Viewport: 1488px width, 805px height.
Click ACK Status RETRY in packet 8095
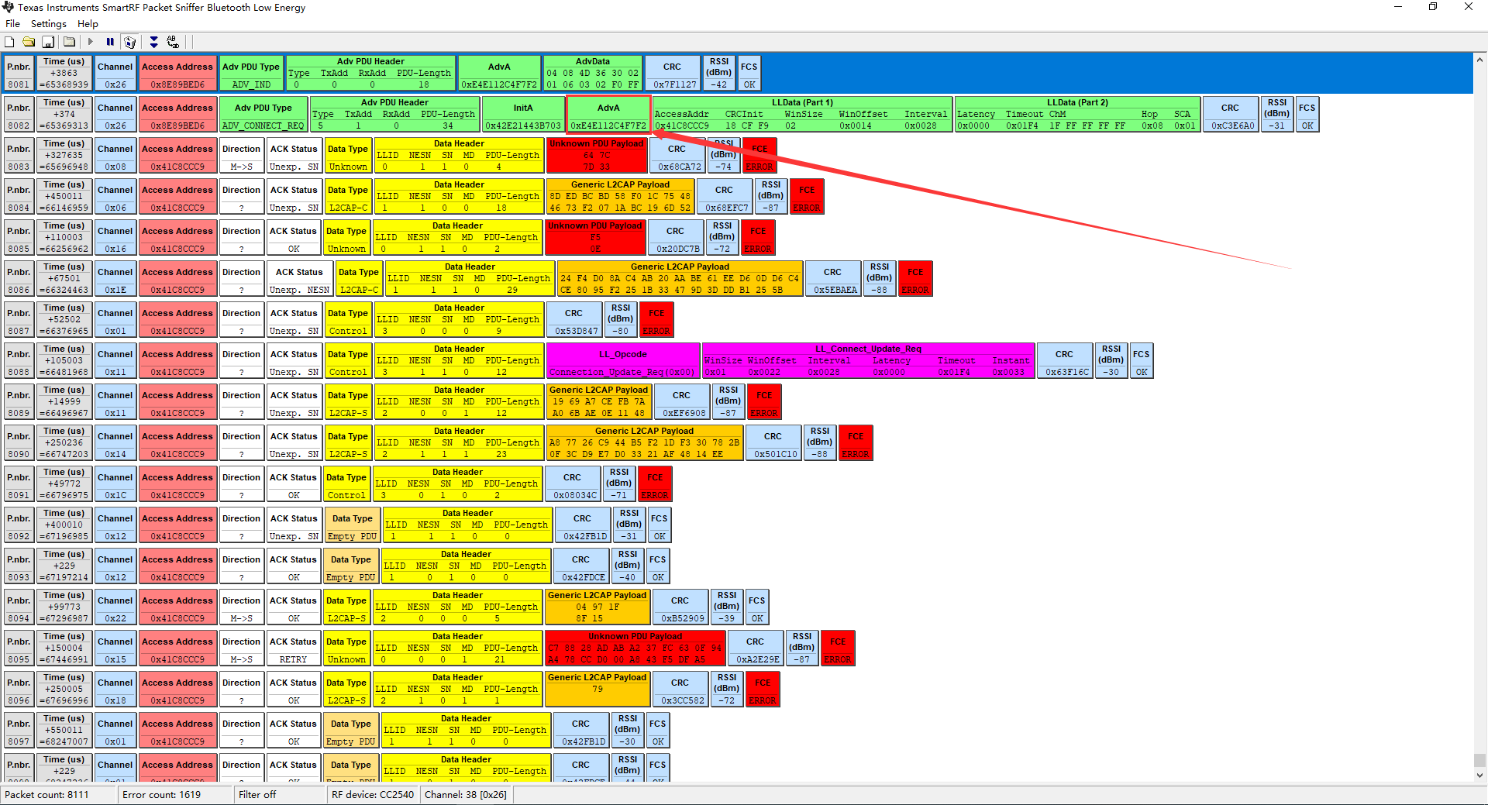(294, 648)
